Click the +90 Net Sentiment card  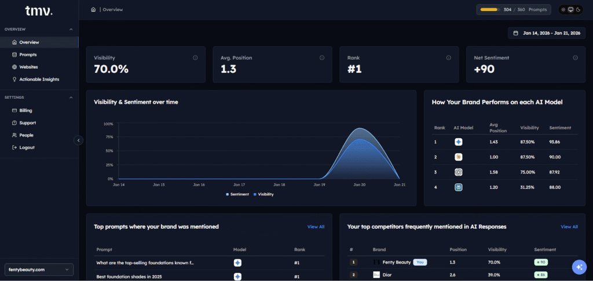pos(526,65)
